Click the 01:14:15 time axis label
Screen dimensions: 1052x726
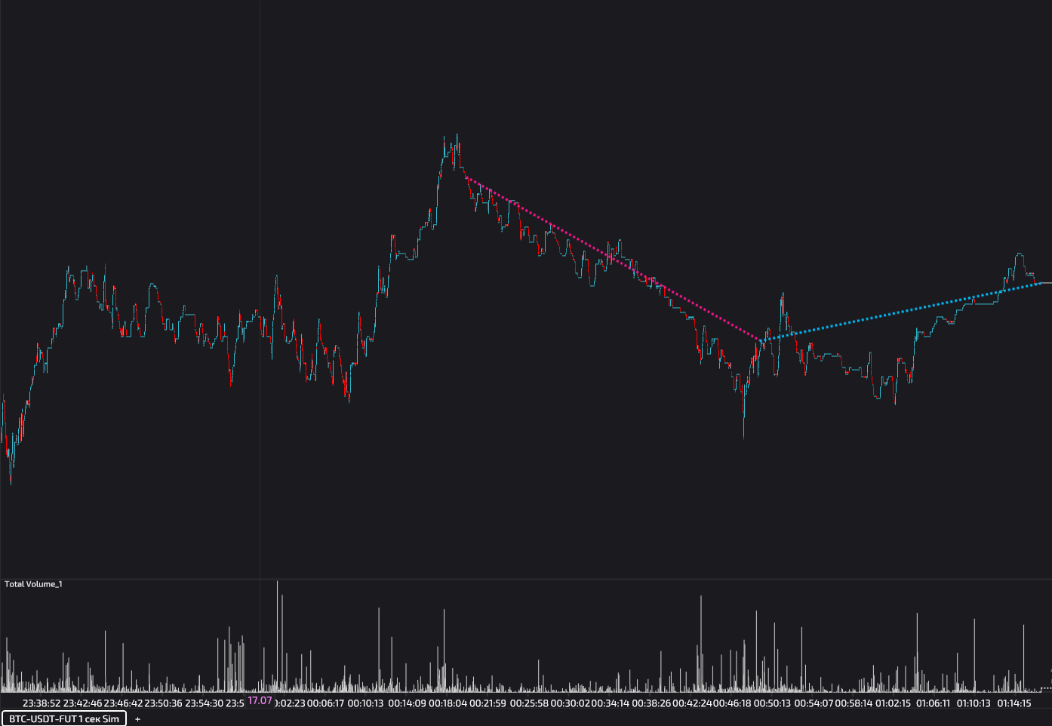[x=1014, y=703]
